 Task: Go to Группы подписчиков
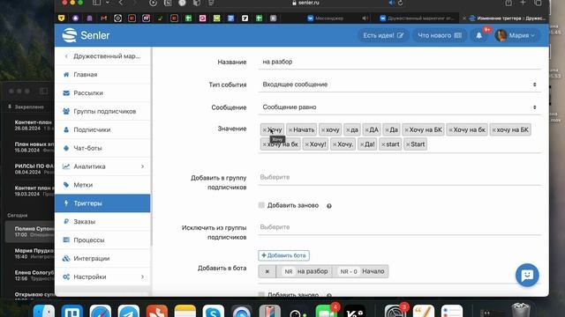tap(102, 111)
